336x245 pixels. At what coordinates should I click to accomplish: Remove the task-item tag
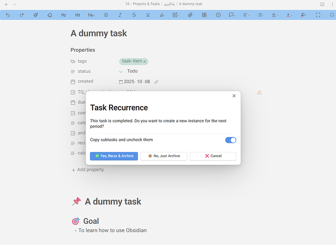click(x=144, y=61)
